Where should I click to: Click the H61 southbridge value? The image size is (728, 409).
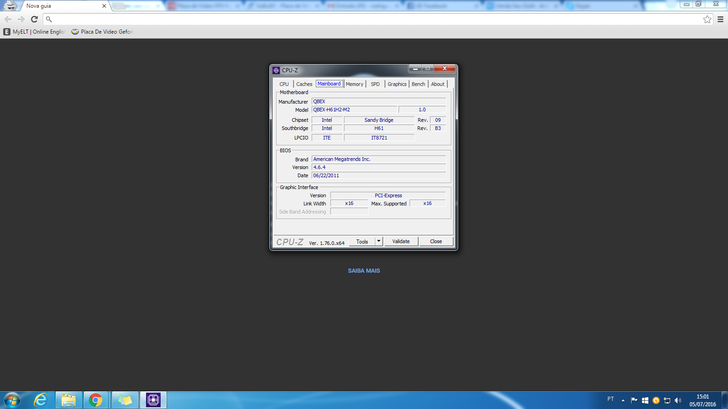coord(379,128)
